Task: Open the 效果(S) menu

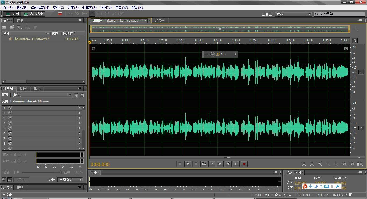Action: click(73, 7)
